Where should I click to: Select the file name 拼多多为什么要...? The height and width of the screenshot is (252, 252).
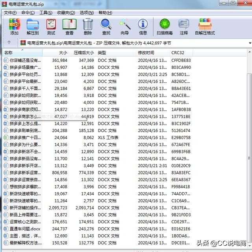pos(25,145)
